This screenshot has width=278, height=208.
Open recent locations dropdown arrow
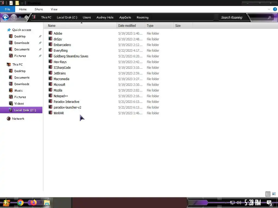(20, 17)
